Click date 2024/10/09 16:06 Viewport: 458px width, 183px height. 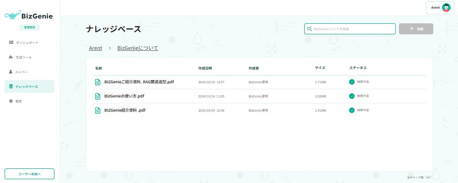tap(211, 111)
